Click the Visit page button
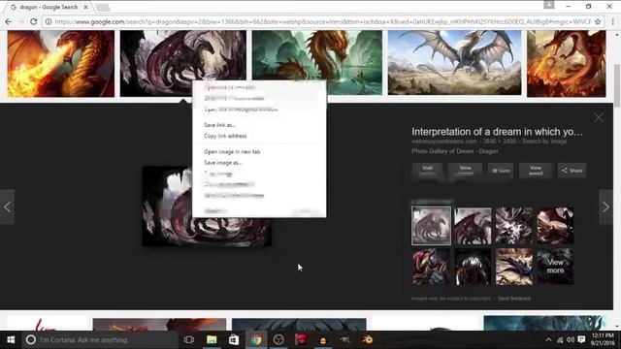The height and width of the screenshot is (349, 621). (x=427, y=171)
